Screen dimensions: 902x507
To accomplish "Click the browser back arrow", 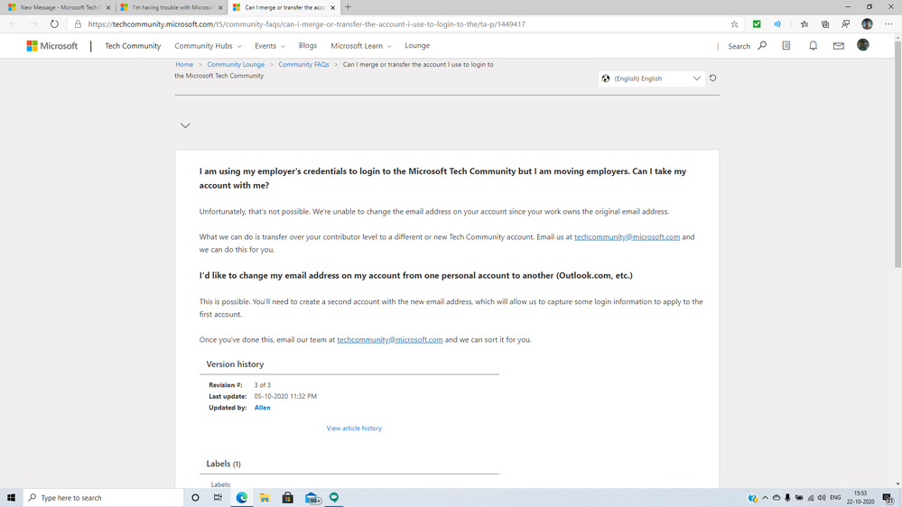I will coord(14,24).
